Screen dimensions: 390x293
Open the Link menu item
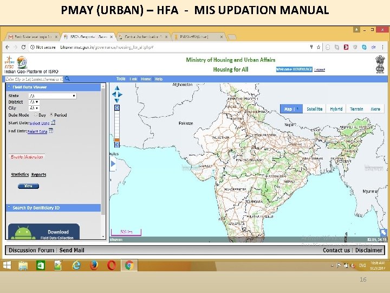click(x=133, y=79)
